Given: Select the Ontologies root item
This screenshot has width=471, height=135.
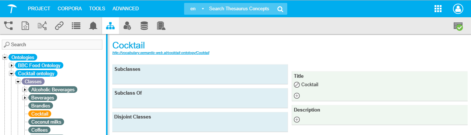Looking at the screenshot, I should tap(23, 57).
